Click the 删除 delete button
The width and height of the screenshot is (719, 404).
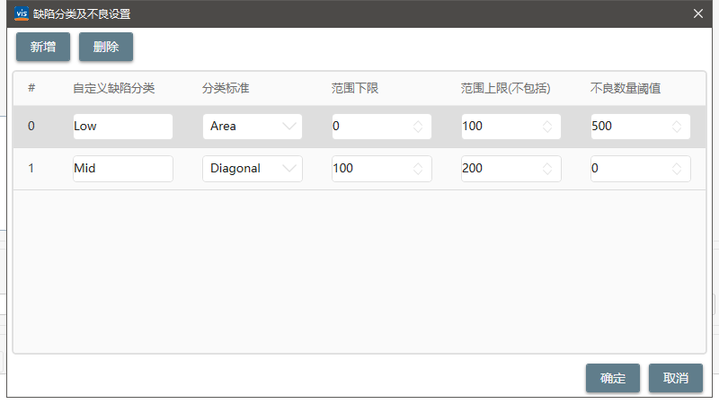pyautogui.click(x=106, y=47)
